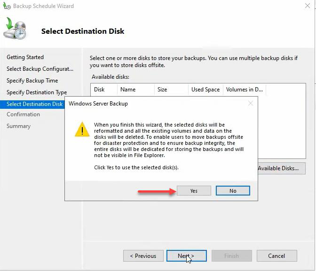The image size is (316, 271).
Task: Confirm with the Yes button
Action: coord(194,191)
